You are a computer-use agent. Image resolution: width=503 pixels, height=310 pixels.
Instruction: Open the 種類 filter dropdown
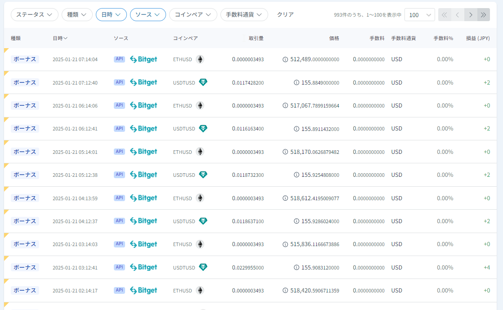(77, 15)
